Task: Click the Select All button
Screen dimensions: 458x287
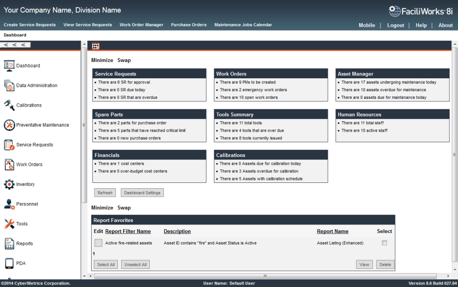Action: 106,265
